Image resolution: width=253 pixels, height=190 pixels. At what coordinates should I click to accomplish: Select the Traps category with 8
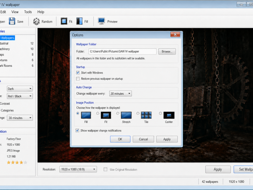pos(17,54)
